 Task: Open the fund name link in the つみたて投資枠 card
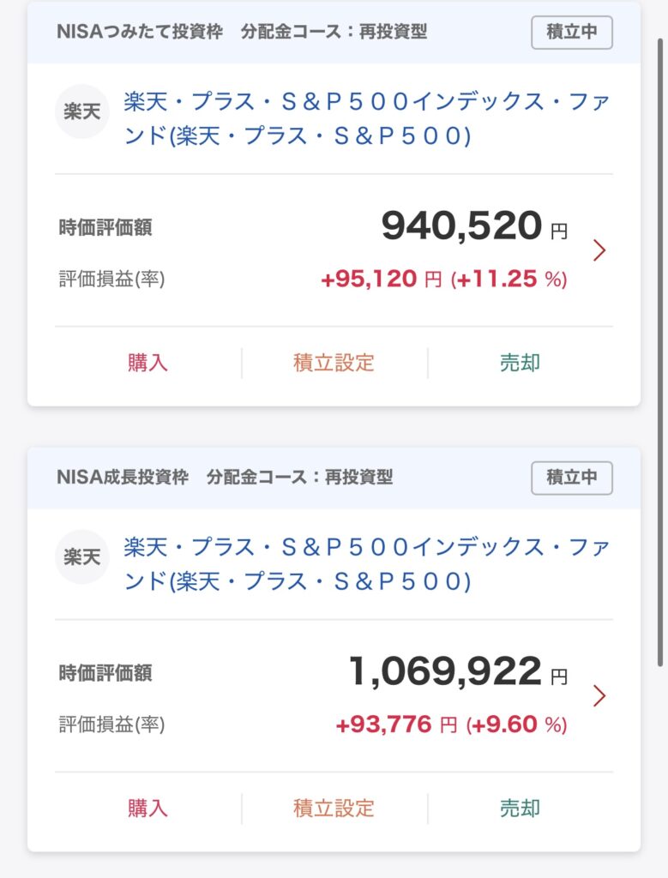click(367, 118)
